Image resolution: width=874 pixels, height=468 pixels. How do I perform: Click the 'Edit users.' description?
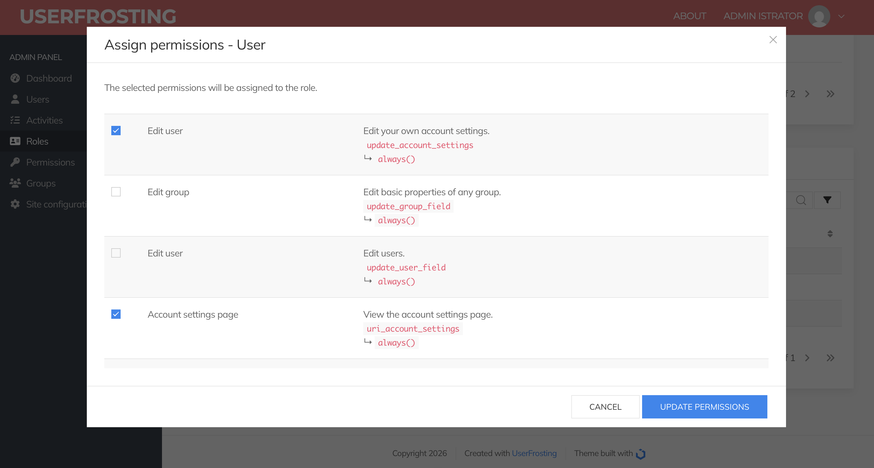click(384, 253)
